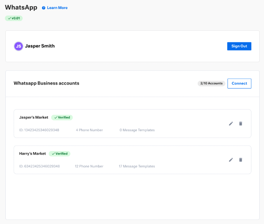
Task: Select the Harry's Market account name
Action: [x=33, y=154]
